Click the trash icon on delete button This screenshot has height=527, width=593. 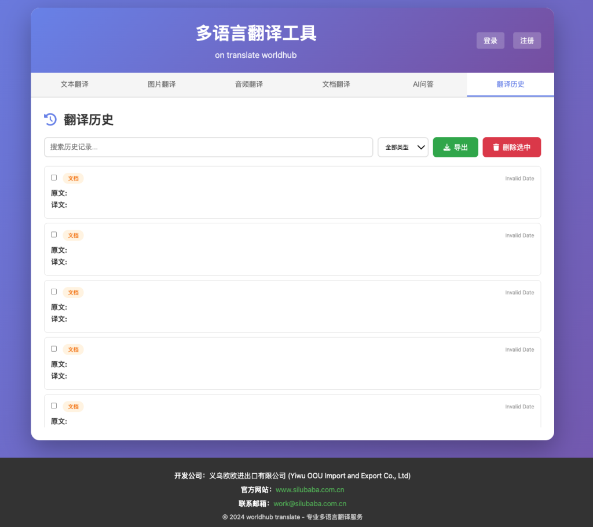tap(496, 148)
